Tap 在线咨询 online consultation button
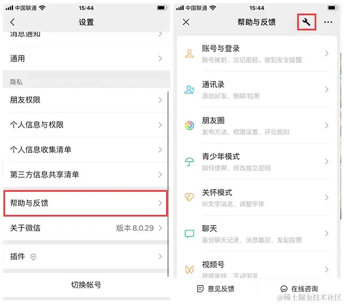The image size is (344, 304). click(x=299, y=289)
